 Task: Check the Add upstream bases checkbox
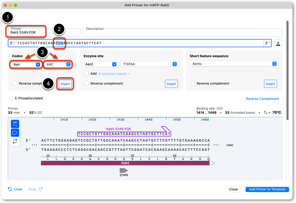(x=86, y=73)
